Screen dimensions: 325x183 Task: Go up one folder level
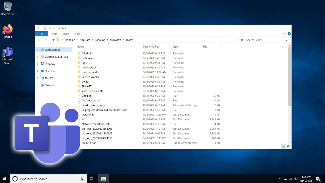[x=53, y=40]
